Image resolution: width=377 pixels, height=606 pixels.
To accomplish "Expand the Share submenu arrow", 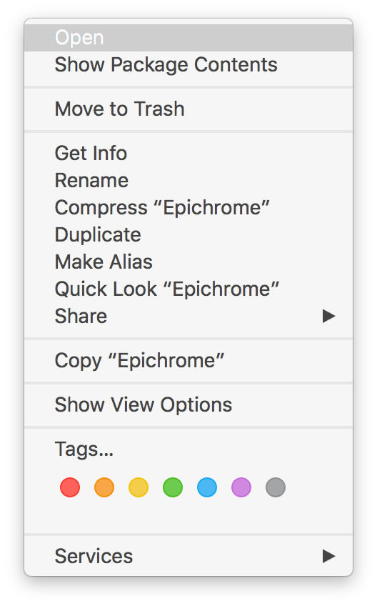I will coord(328,316).
